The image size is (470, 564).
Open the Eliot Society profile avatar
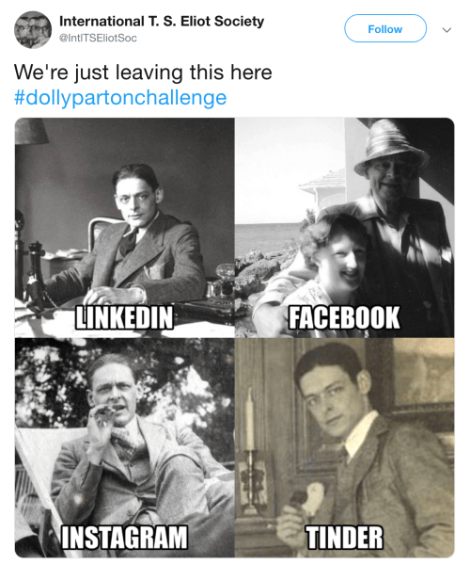[33, 29]
